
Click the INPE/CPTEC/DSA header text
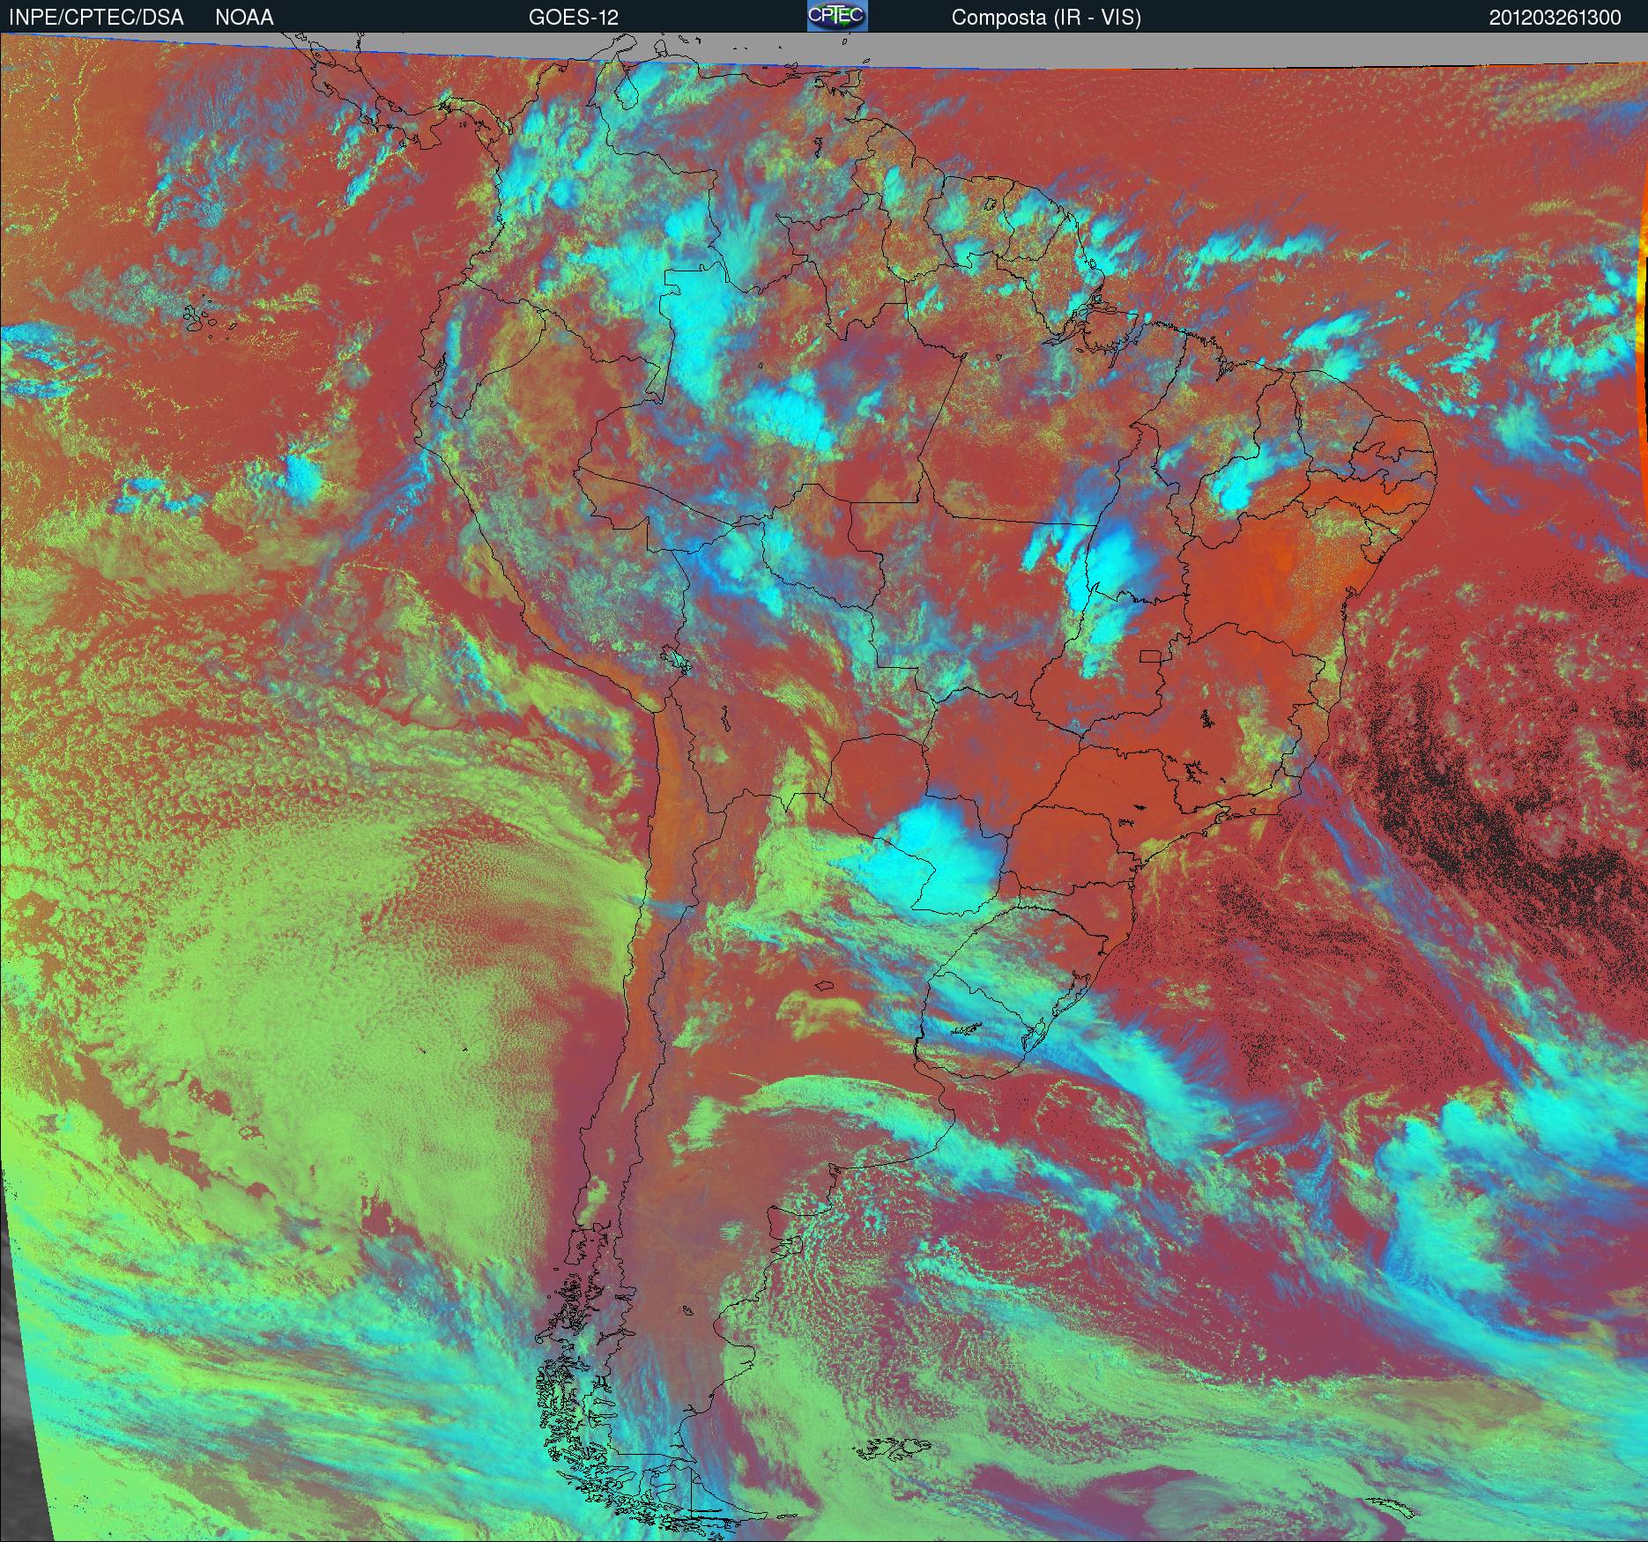[96, 18]
